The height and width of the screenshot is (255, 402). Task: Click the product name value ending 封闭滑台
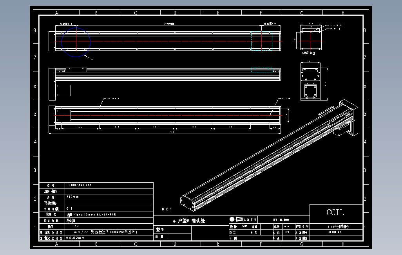338,226
